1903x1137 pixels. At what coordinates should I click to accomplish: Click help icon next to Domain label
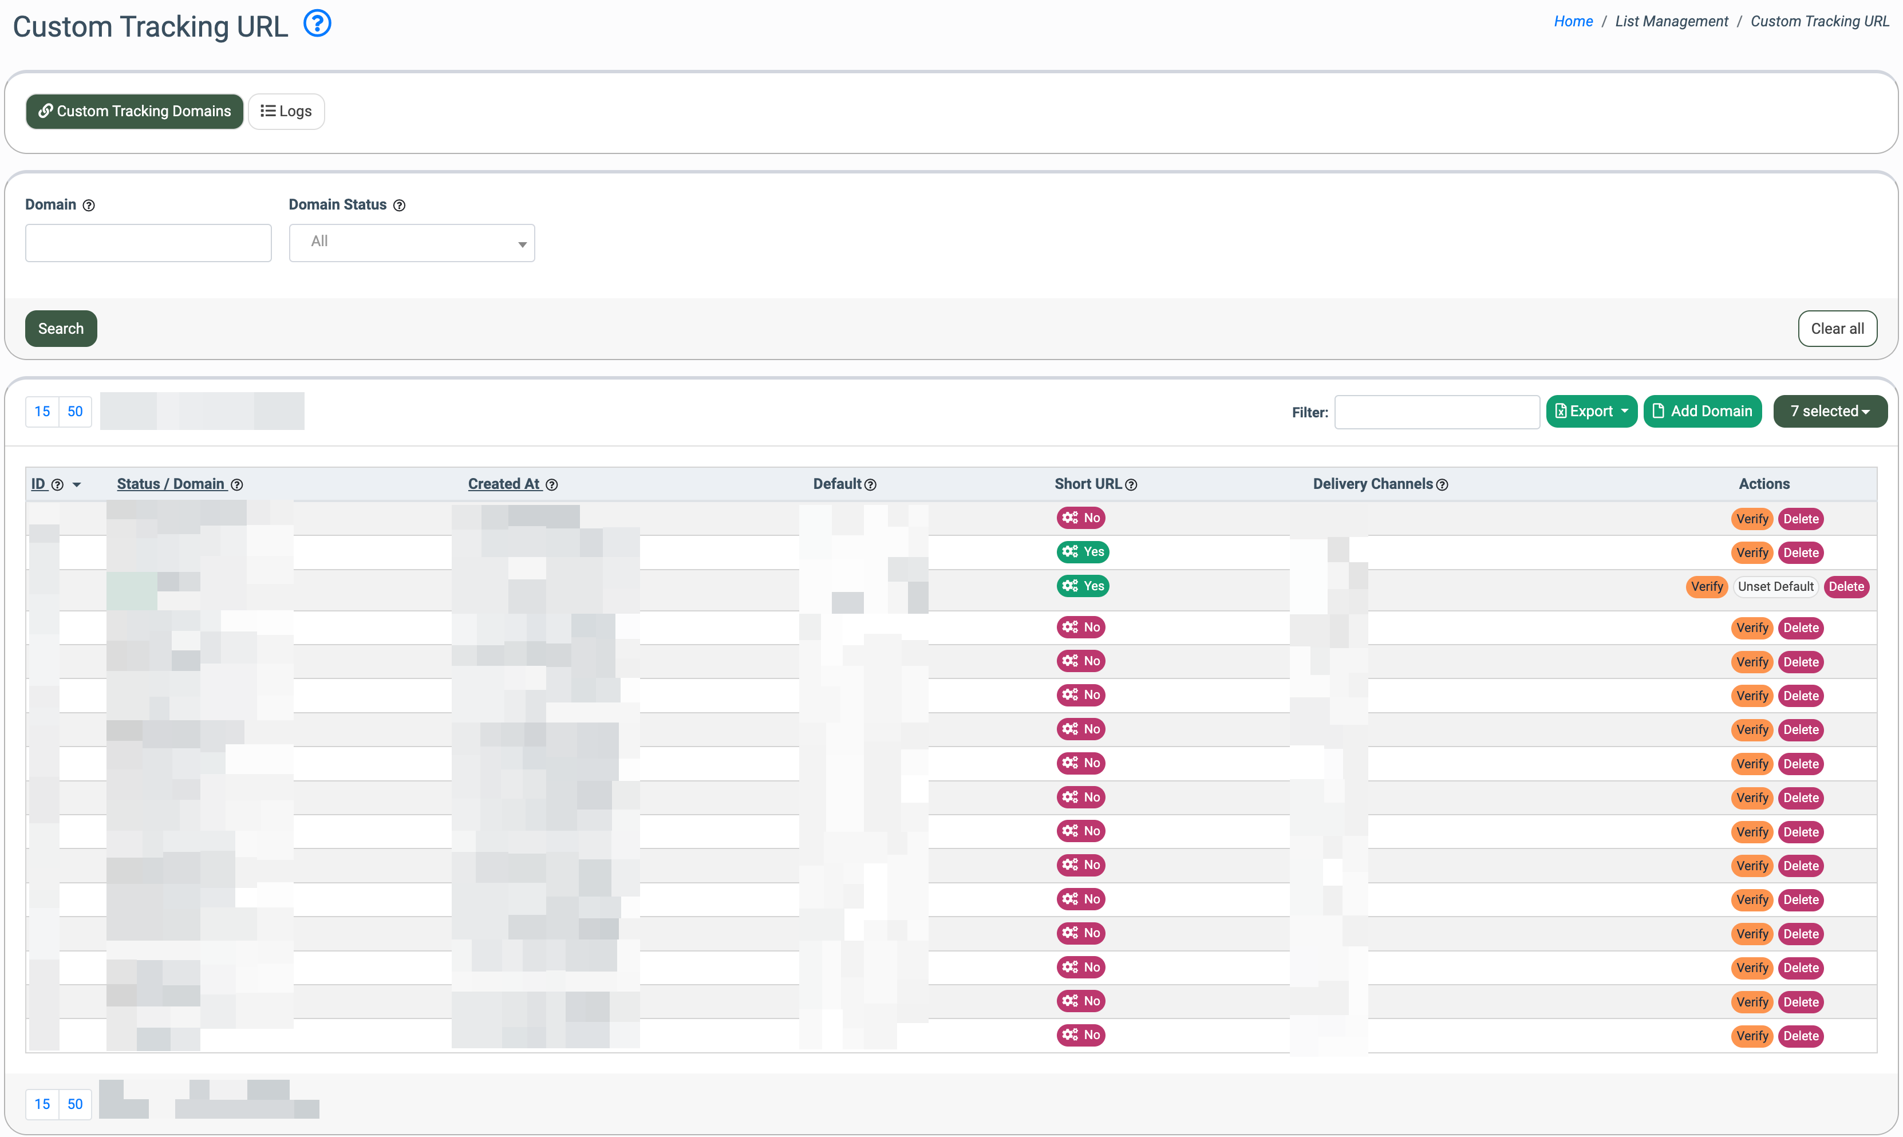pyautogui.click(x=89, y=206)
